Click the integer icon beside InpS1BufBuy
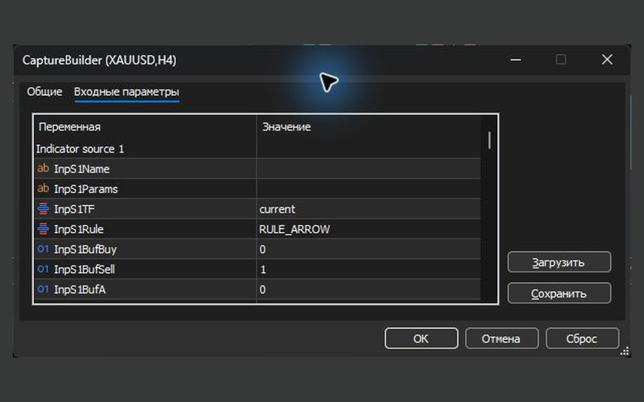Image resolution: width=644 pixels, height=402 pixels. [43, 249]
